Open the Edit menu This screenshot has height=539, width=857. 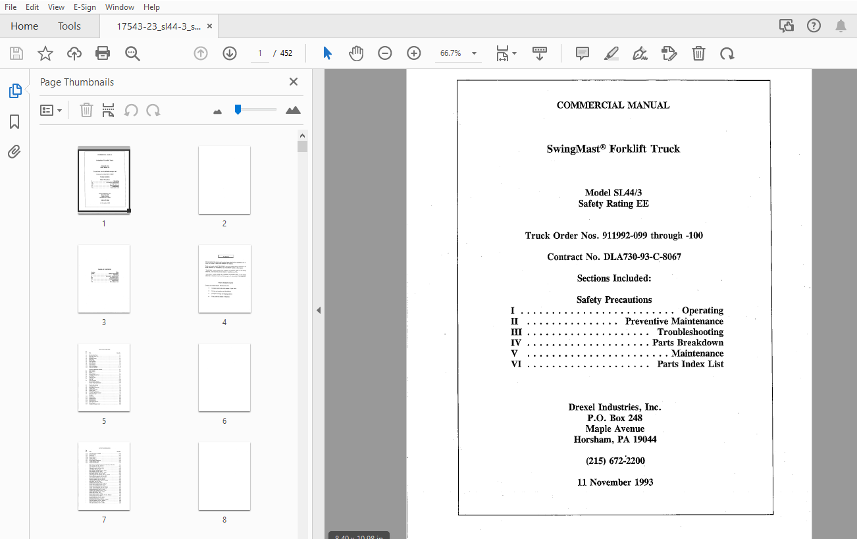32,7
